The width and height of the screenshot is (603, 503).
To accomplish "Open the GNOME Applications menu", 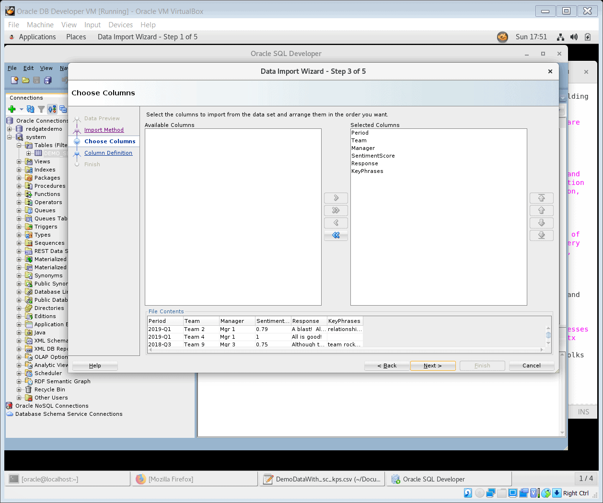I will [37, 37].
